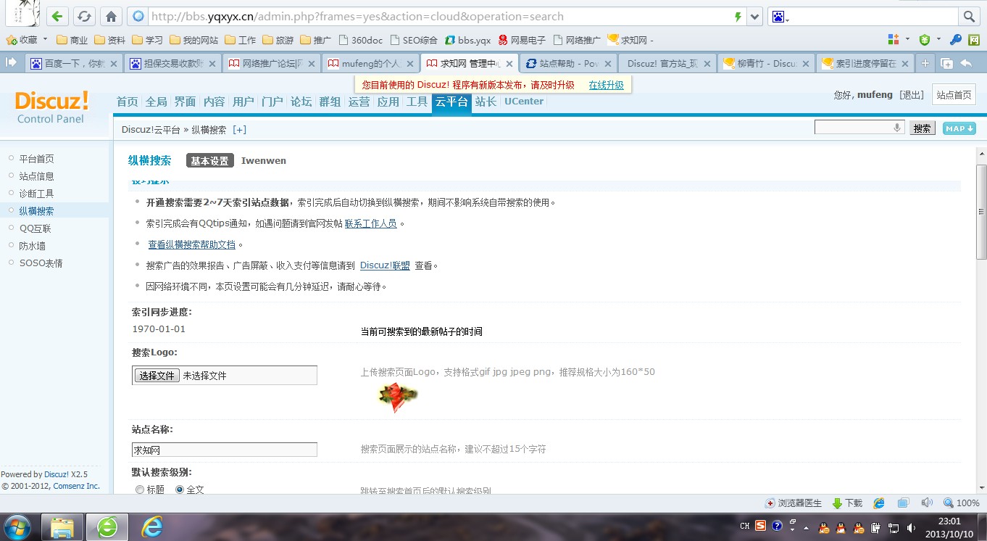Open the 工具 admin menu
987x541 pixels.
(x=417, y=102)
